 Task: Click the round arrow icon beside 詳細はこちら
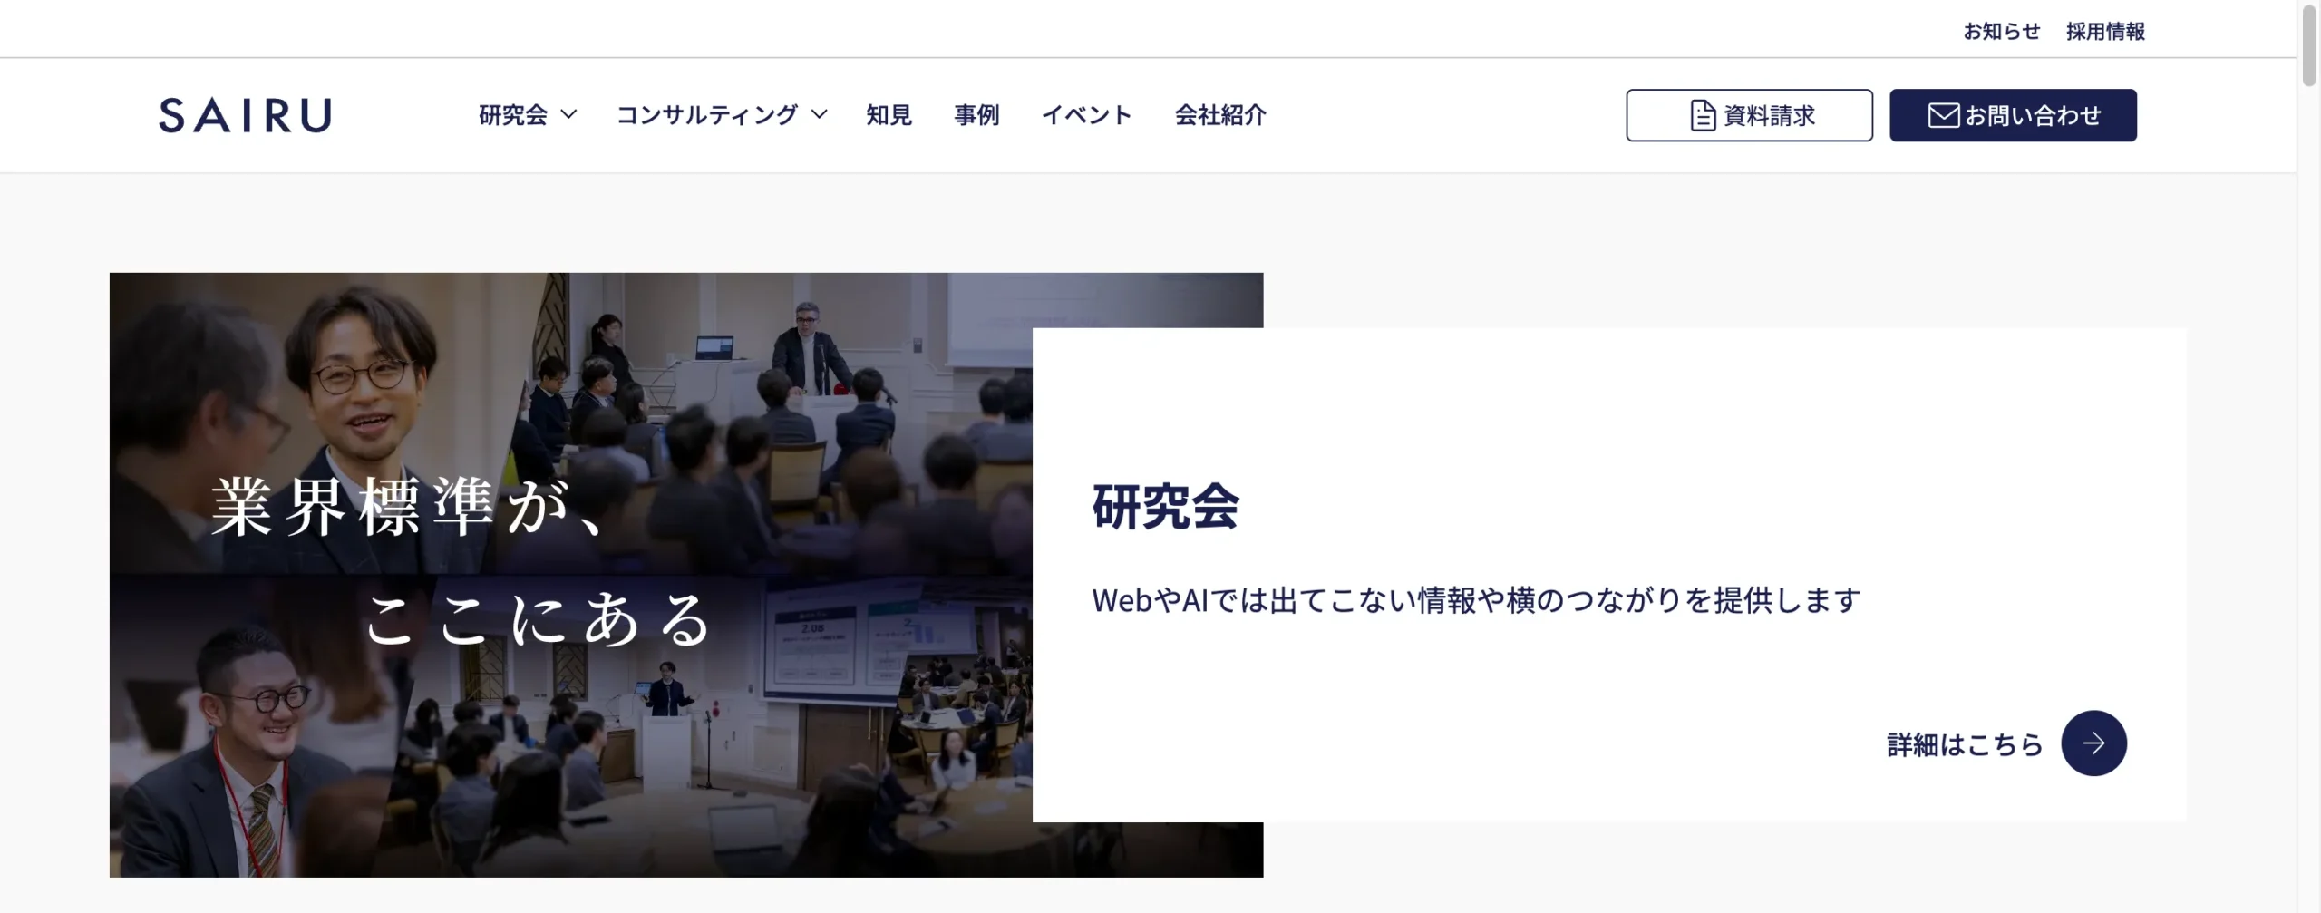click(2093, 743)
